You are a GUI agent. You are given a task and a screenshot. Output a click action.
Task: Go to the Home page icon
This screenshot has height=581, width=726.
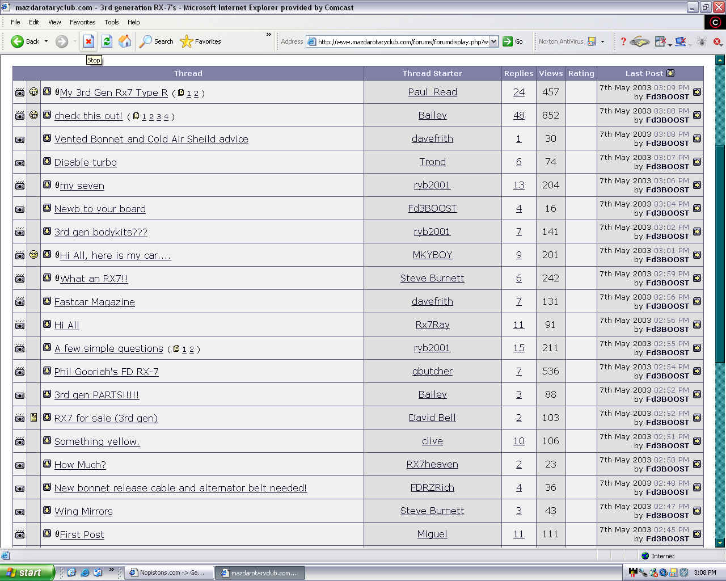pyautogui.click(x=125, y=41)
